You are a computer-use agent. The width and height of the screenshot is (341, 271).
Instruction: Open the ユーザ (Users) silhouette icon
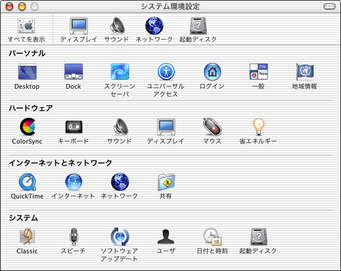tap(166, 237)
